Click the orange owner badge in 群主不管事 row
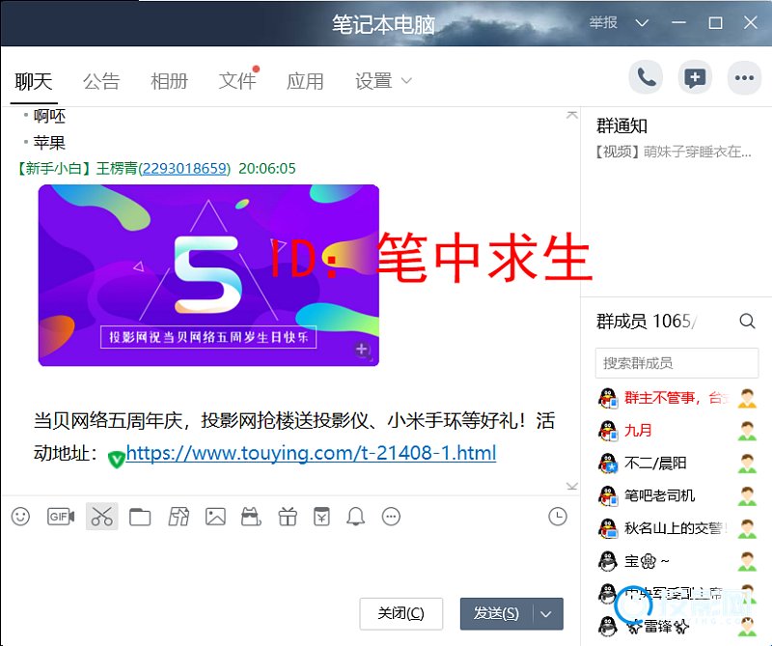 coord(747,398)
